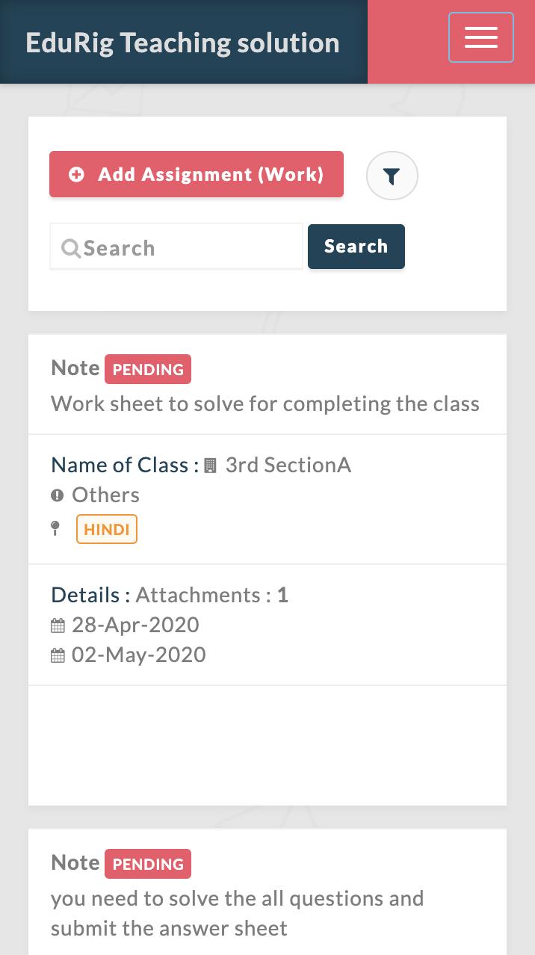535x955 pixels.
Task: Click PENDING badge on first note
Action: pyautogui.click(x=148, y=369)
